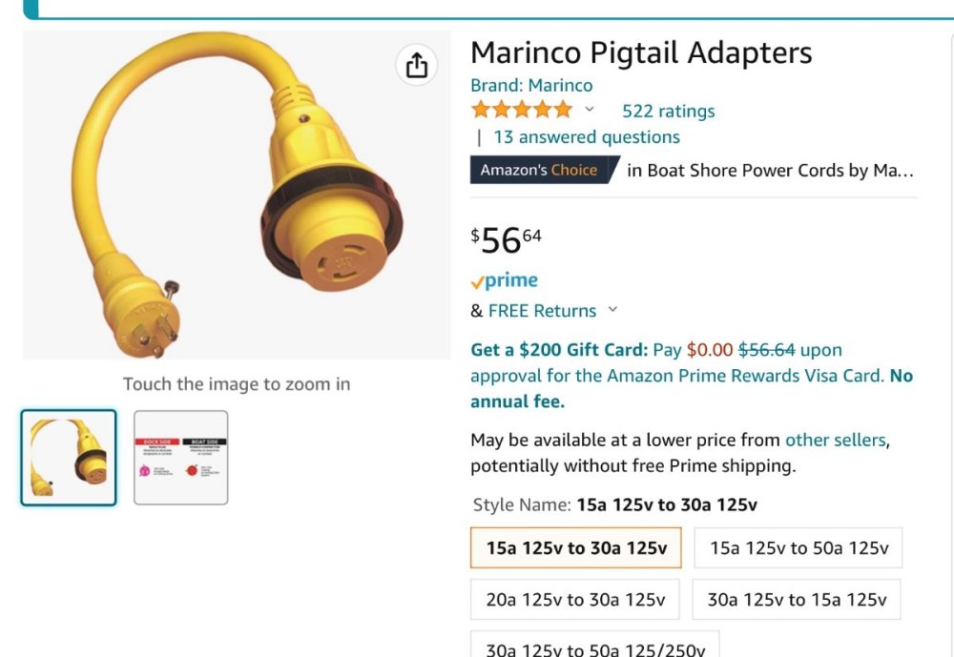Select the 15a 125v to 30a 125v style
The height and width of the screenshot is (657, 954).
click(574, 547)
